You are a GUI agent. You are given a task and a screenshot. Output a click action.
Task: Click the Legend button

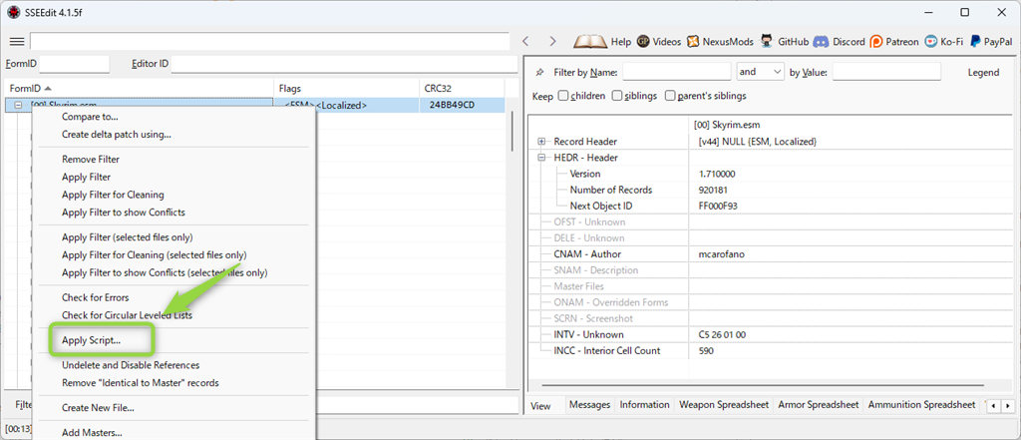pyautogui.click(x=983, y=73)
